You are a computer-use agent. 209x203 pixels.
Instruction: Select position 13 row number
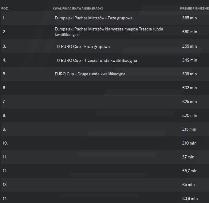pyautogui.click(x=5, y=185)
